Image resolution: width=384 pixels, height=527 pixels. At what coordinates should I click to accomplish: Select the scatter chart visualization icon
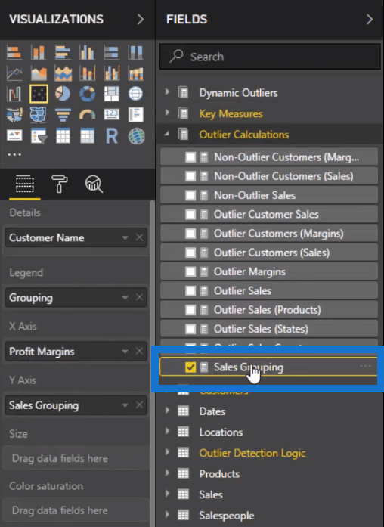(39, 94)
